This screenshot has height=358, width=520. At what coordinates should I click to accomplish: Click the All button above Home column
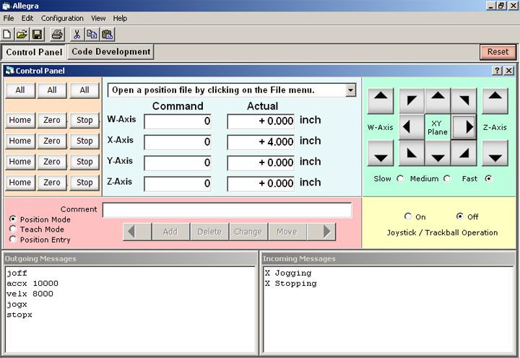pyautogui.click(x=20, y=90)
